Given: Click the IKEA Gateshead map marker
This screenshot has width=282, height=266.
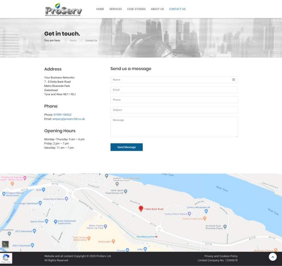Looking at the screenshot, I should click(x=32, y=245).
